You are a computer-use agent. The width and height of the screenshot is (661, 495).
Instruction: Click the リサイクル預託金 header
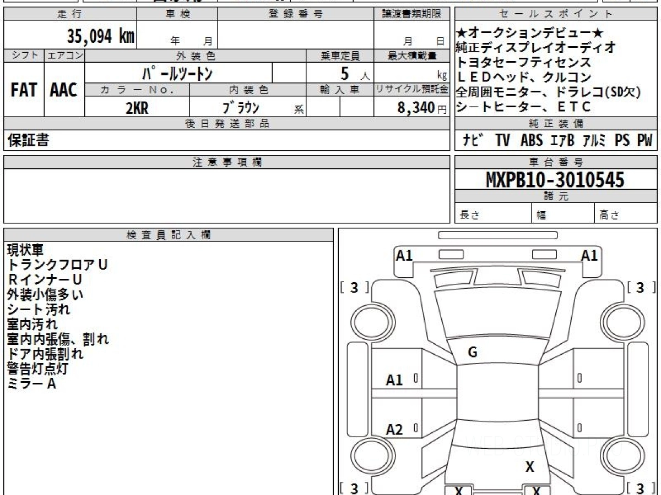[x=412, y=90]
